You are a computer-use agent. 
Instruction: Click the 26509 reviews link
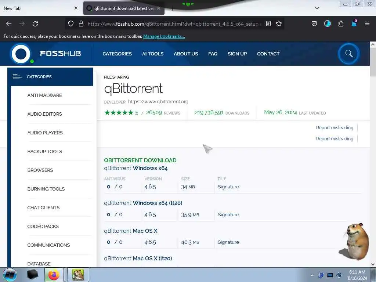coord(163,113)
